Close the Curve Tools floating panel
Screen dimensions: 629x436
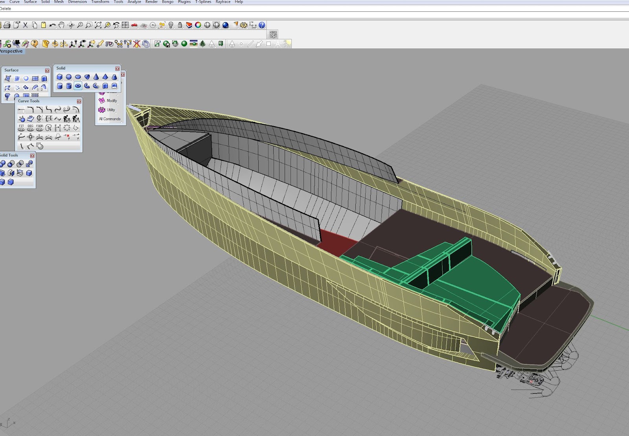pos(79,101)
